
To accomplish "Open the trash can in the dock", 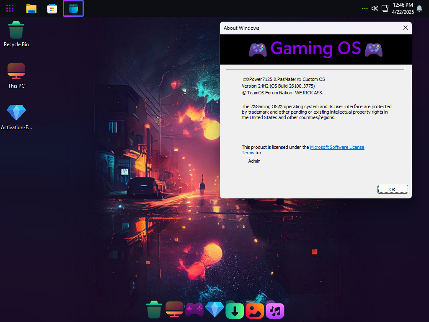I will coord(154,310).
